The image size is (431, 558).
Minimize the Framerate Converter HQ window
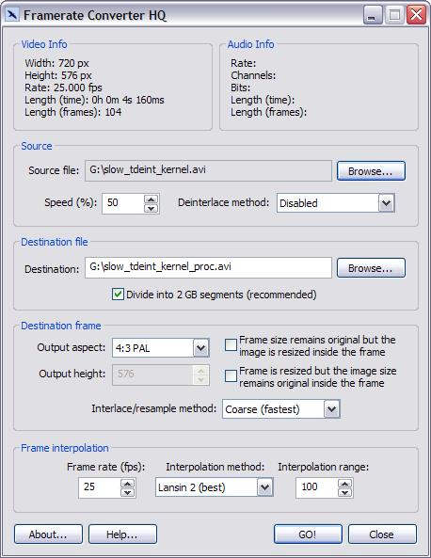click(373, 15)
